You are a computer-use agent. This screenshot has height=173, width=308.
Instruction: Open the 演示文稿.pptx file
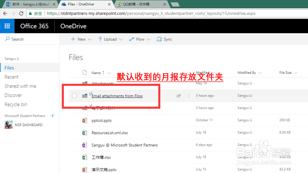click(x=104, y=170)
